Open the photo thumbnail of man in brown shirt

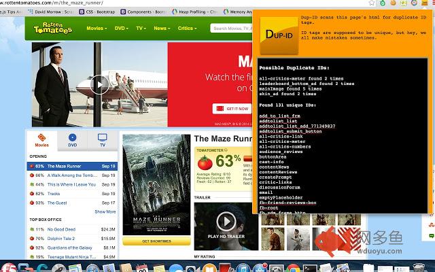pyautogui.click(x=273, y=239)
